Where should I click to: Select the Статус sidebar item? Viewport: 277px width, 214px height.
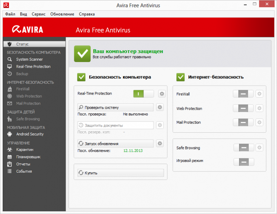(x=34, y=44)
